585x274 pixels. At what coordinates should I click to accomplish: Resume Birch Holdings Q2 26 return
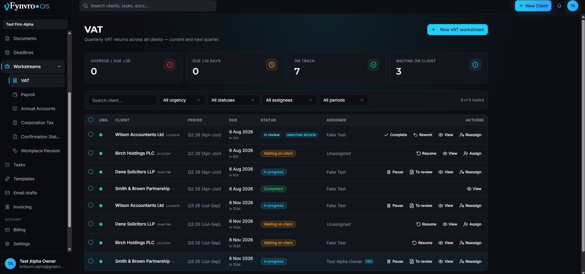pyautogui.click(x=426, y=153)
